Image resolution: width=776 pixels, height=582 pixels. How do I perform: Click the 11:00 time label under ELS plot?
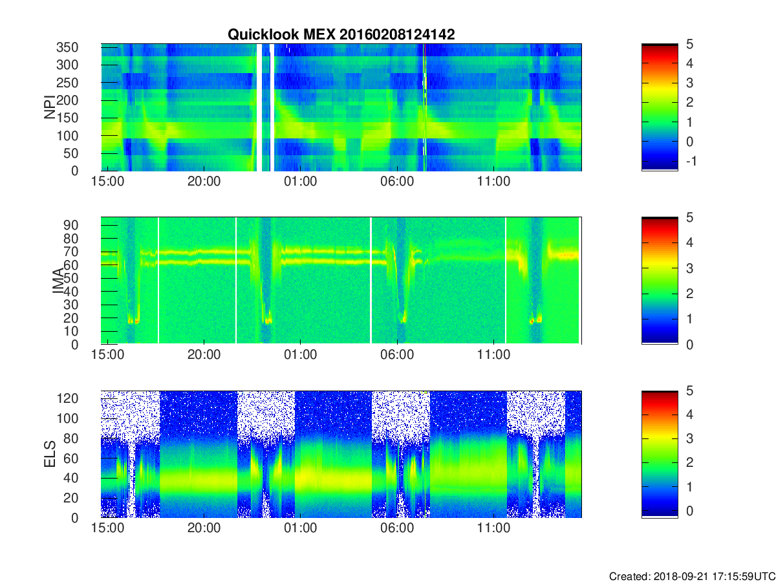click(x=493, y=529)
